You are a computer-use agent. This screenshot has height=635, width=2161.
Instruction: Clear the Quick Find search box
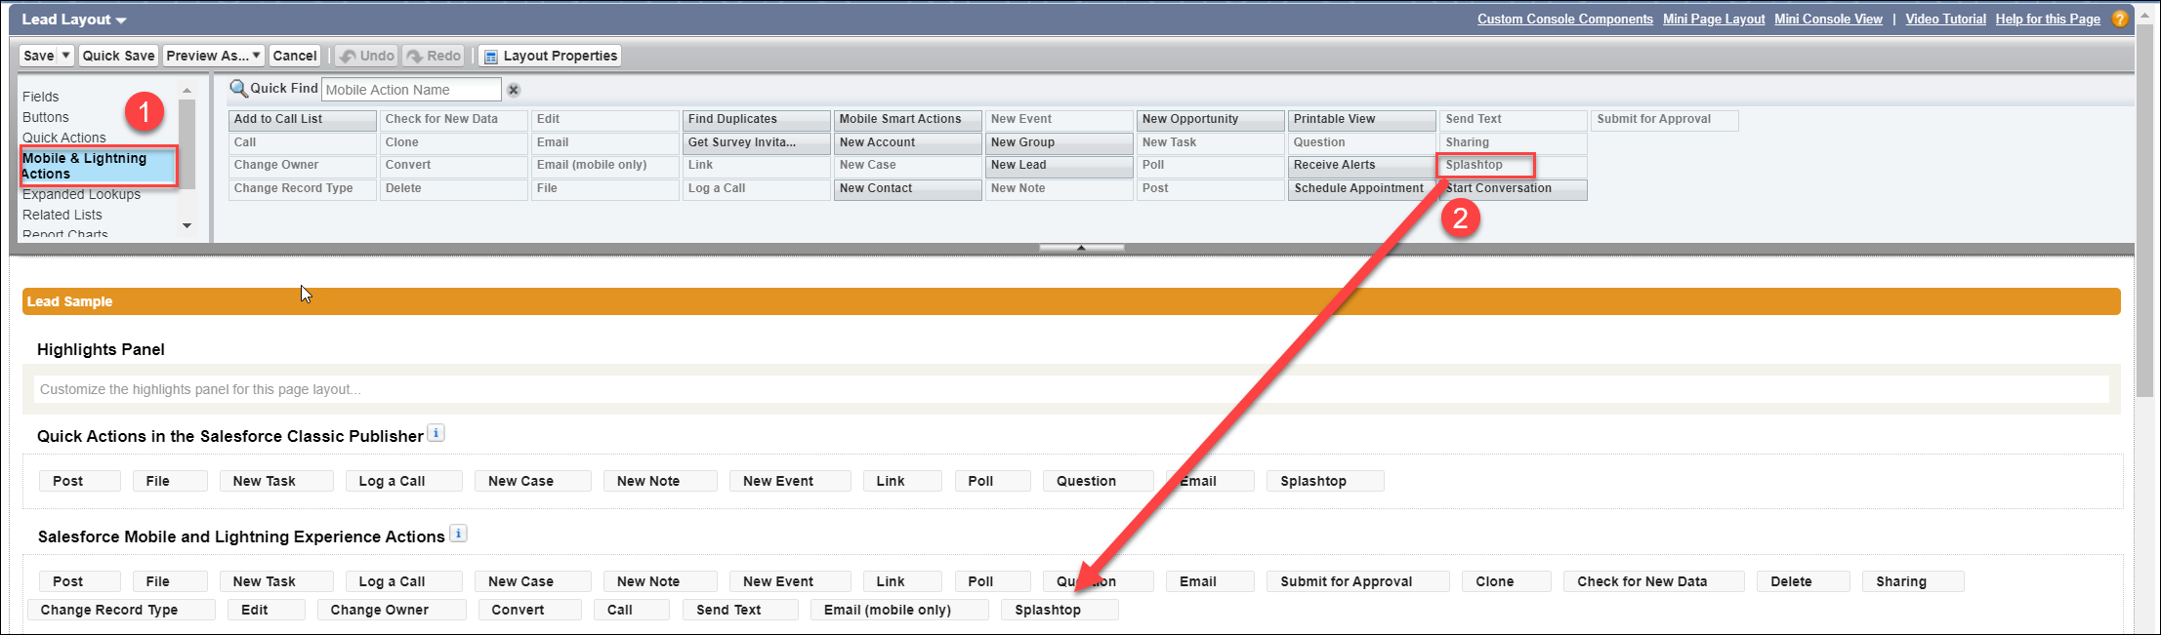click(514, 90)
